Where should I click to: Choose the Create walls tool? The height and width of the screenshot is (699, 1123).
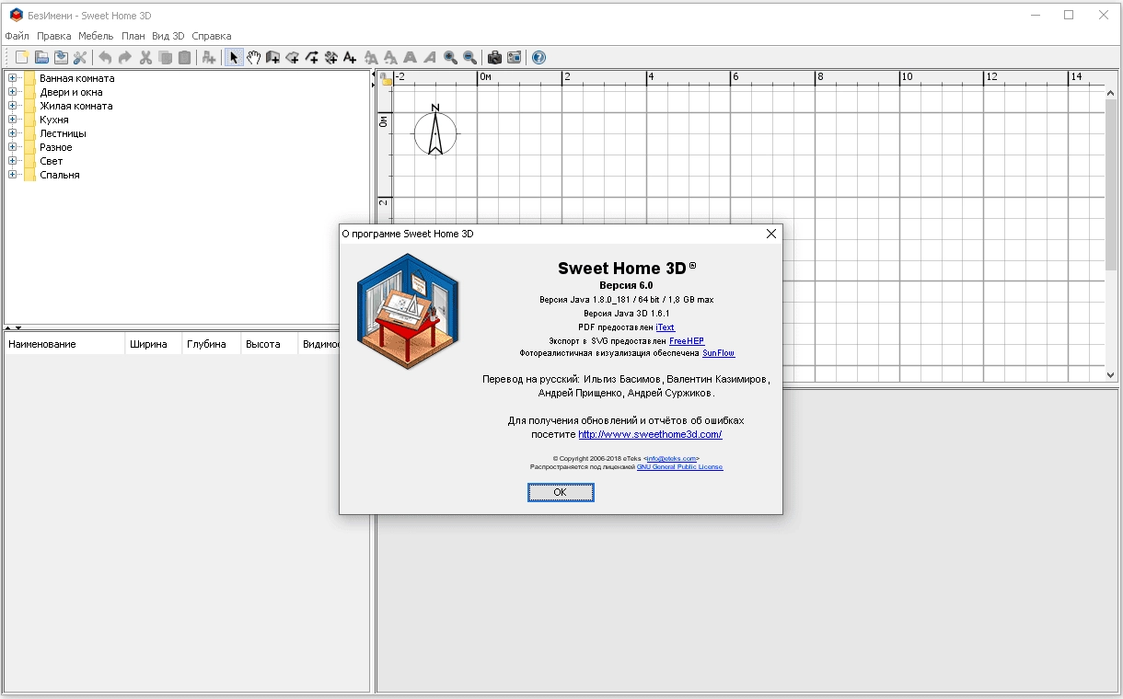pos(272,58)
